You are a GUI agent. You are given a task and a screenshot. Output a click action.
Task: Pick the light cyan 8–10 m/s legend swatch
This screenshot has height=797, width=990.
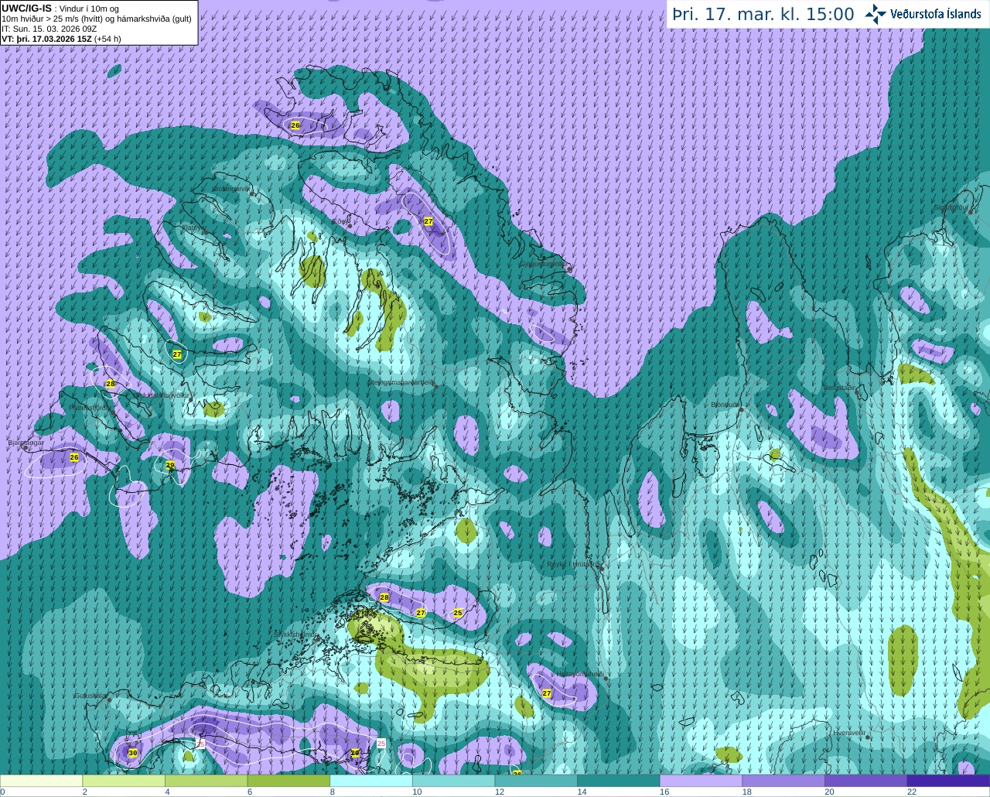[x=371, y=780]
